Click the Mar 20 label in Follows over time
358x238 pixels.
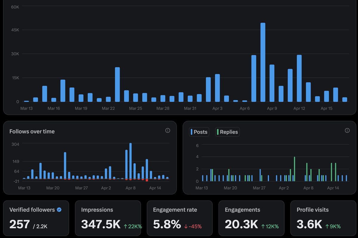point(53,188)
